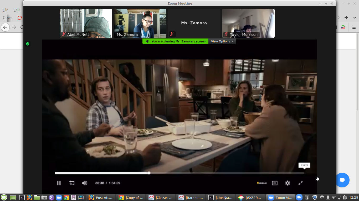Launch Zoom from the panel launcher
Screen dimensions: 359x201
tap(59, 198)
